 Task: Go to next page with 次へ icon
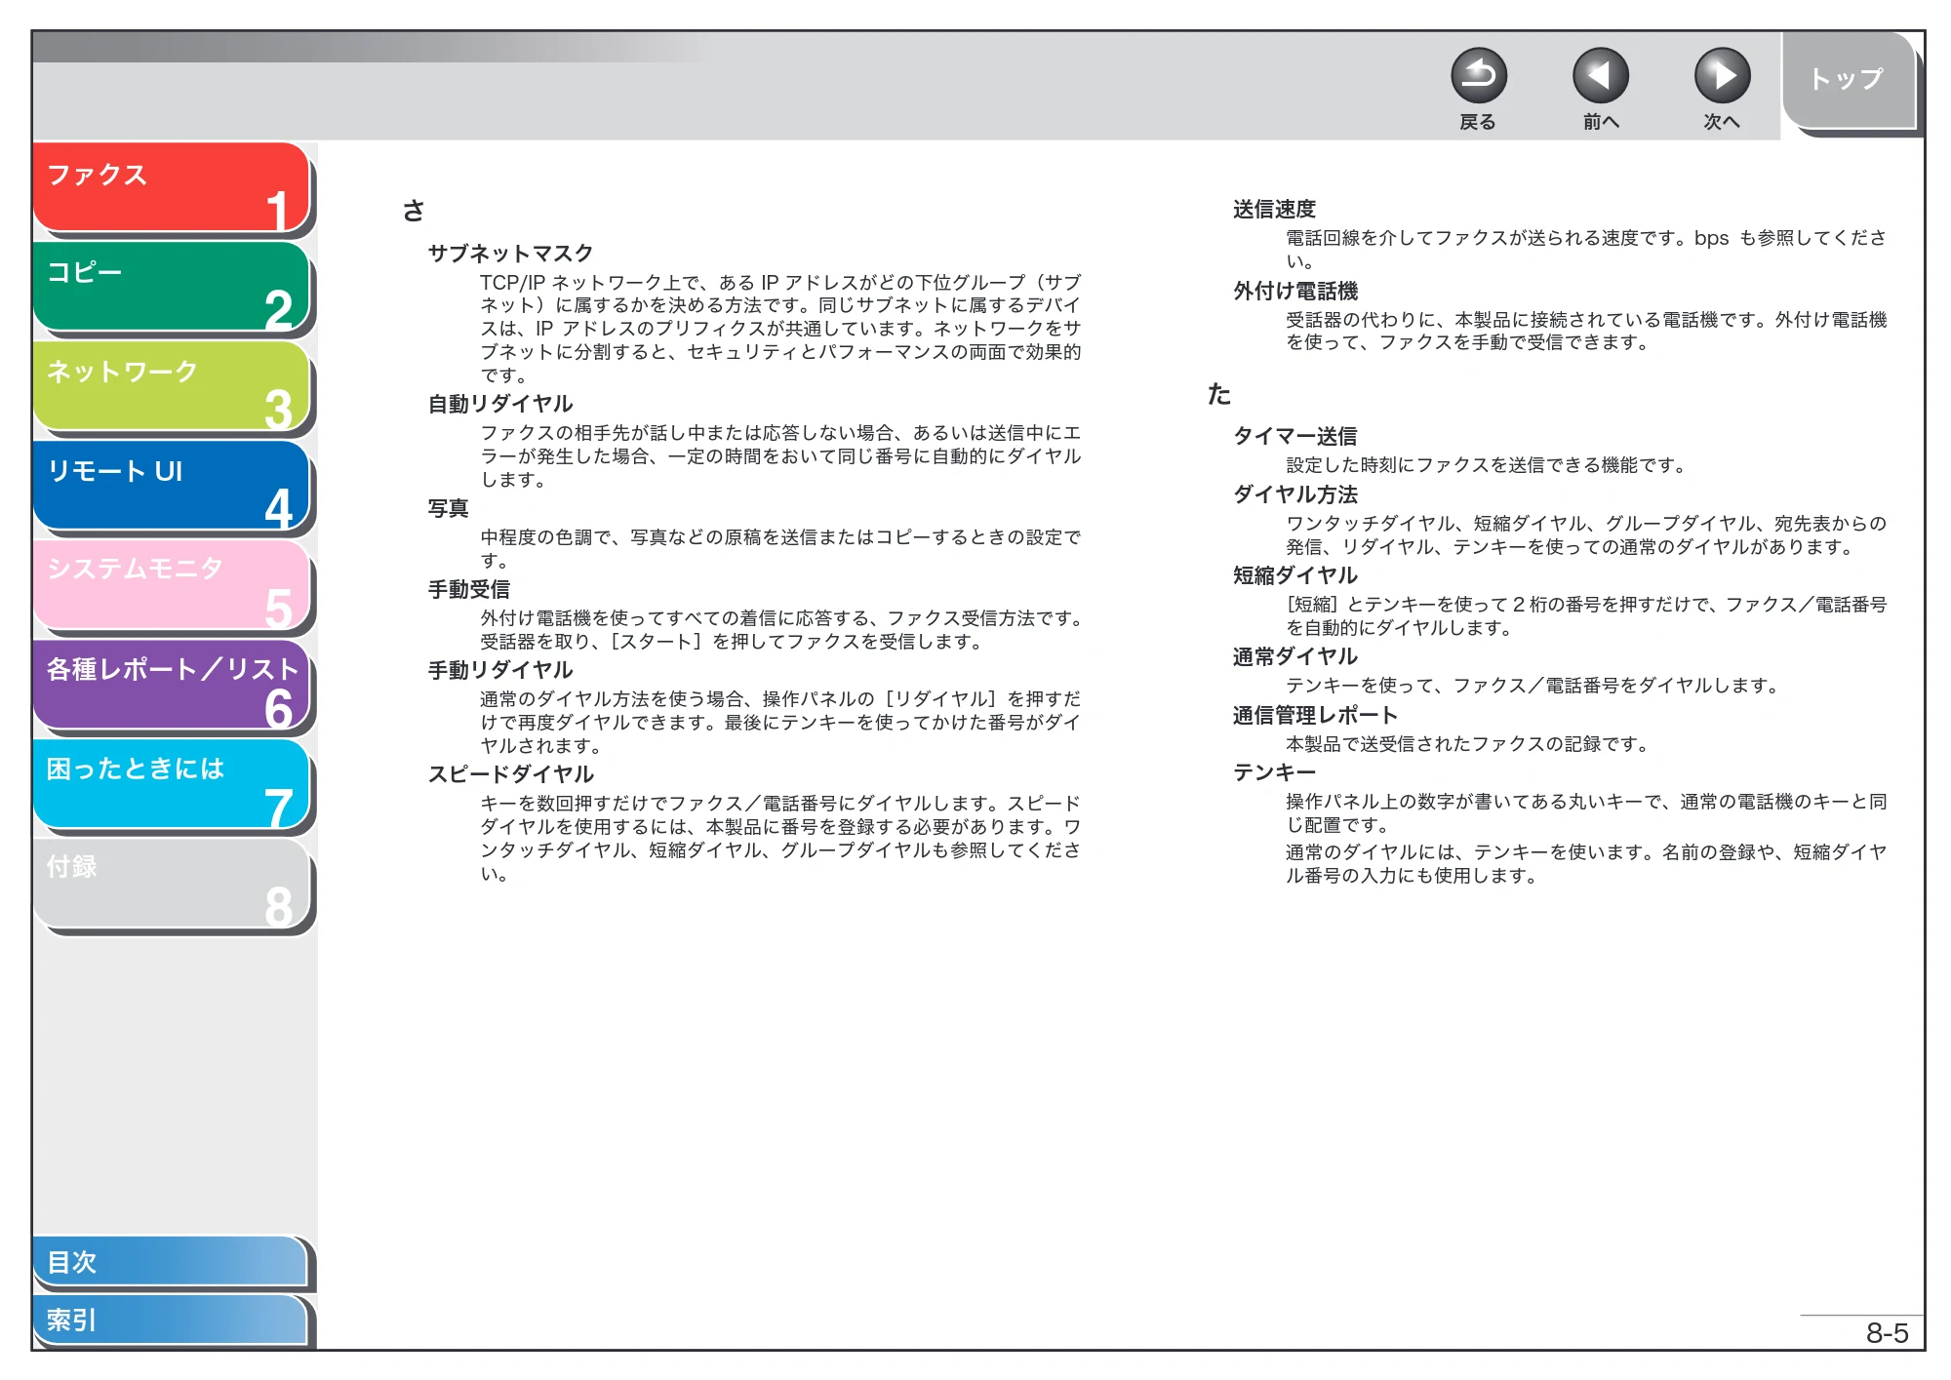[x=1722, y=75]
